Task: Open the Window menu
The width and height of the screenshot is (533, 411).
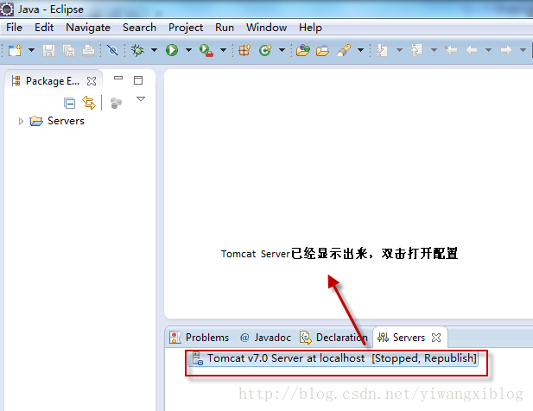Action: (266, 28)
